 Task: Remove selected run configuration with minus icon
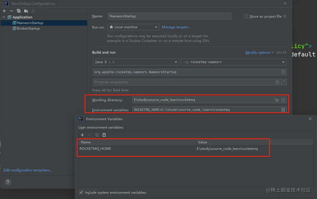point(11,11)
